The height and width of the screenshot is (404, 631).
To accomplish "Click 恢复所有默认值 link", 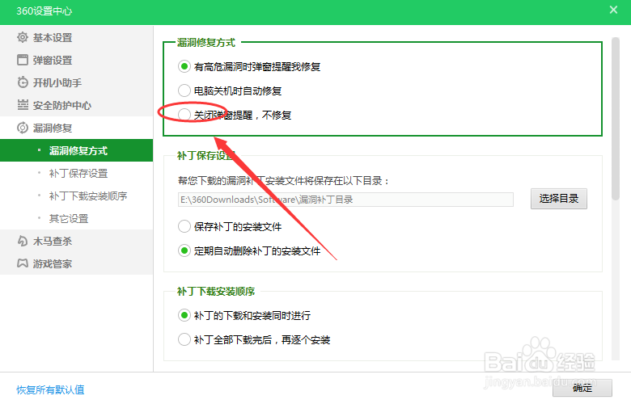I will coord(50,389).
